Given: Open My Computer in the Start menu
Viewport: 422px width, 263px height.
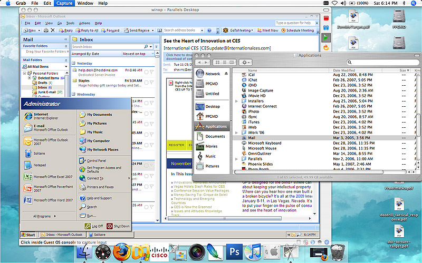Looking at the screenshot, I should pos(94,140).
